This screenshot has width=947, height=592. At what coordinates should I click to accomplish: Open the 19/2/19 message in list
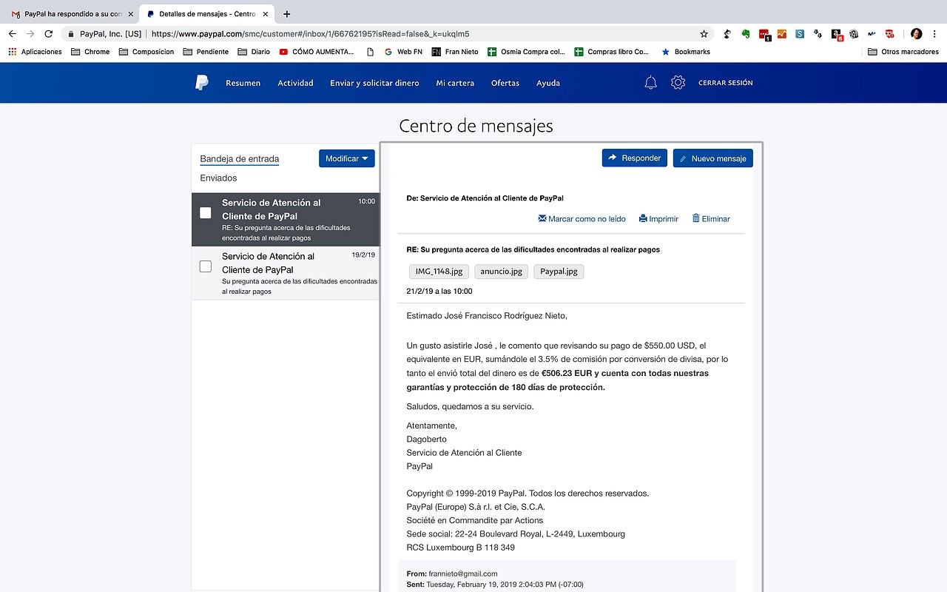pyautogui.click(x=286, y=273)
